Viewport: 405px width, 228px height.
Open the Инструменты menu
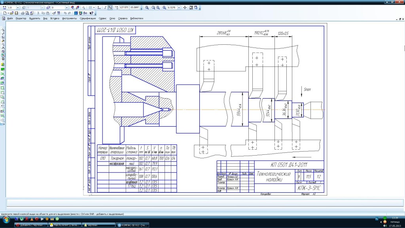coord(70,19)
